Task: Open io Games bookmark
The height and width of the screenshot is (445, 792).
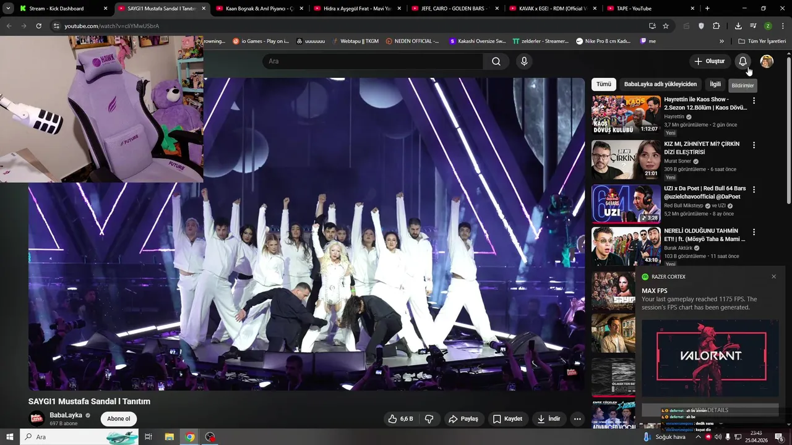Action: (260, 41)
